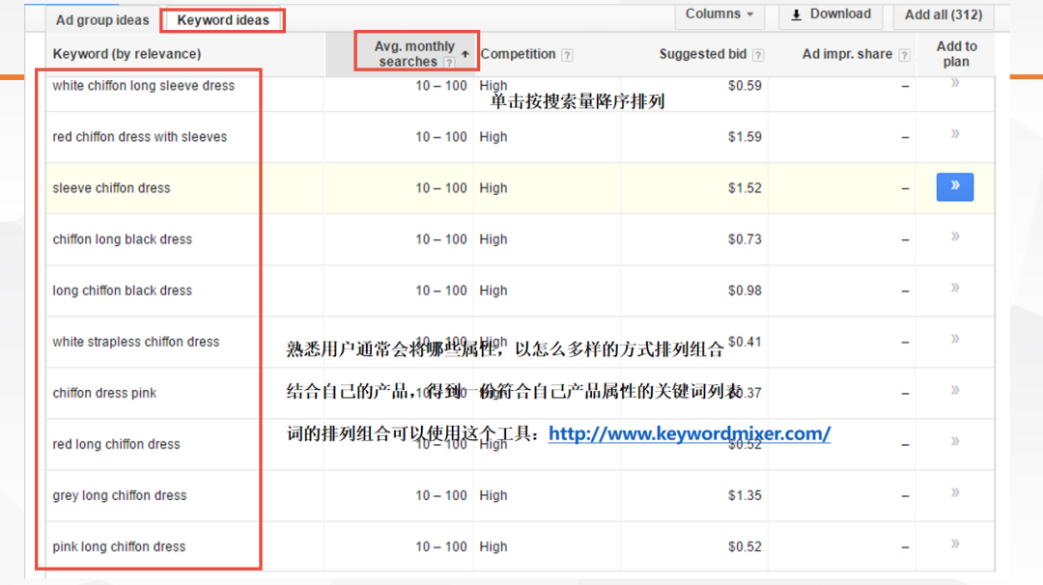
Task: Click the Add all (312) button
Action: (x=943, y=14)
